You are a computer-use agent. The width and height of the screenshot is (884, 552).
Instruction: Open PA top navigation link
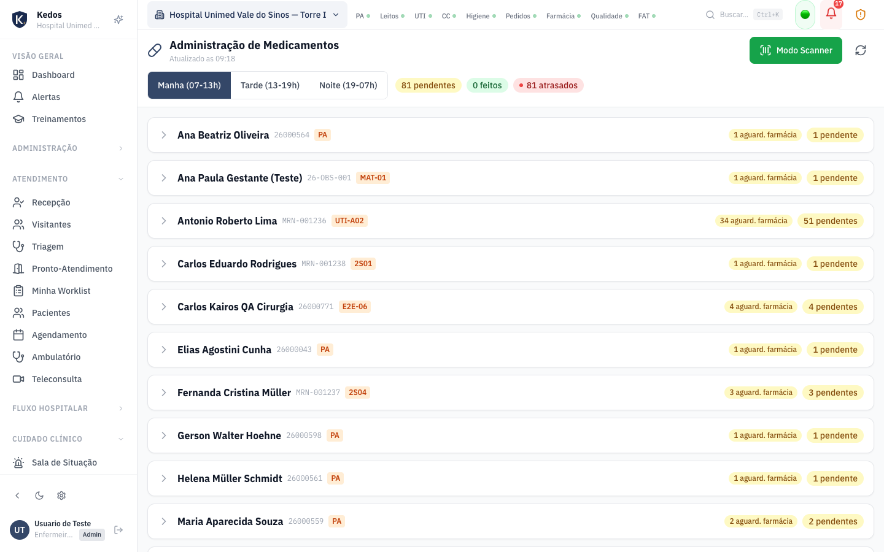pos(363,16)
